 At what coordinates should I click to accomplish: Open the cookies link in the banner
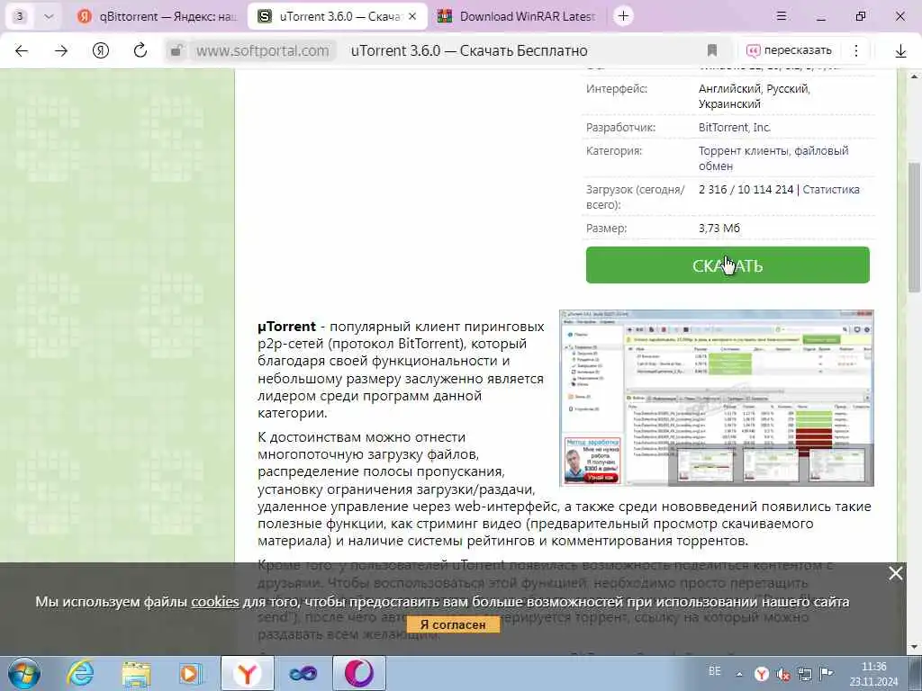[x=214, y=602]
